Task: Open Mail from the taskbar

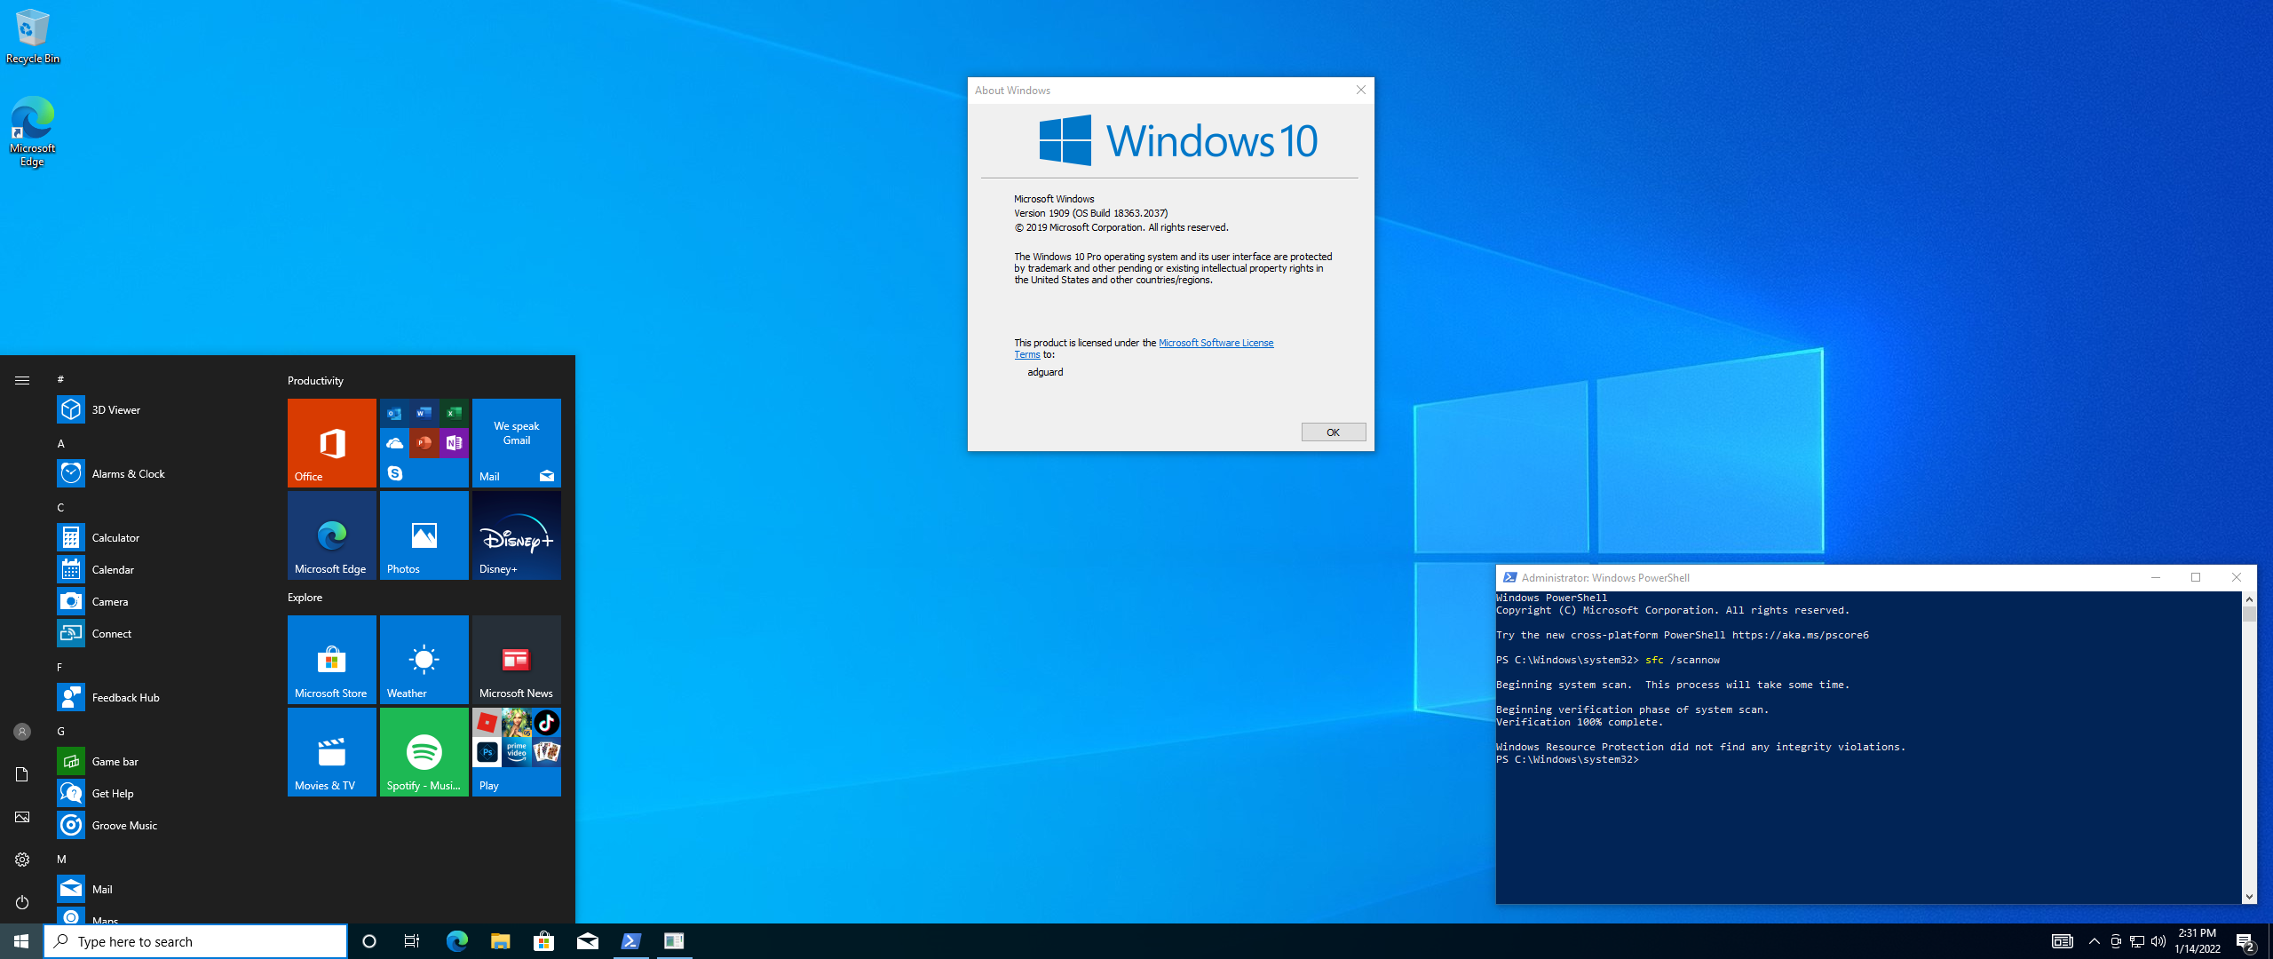Action: 588,941
